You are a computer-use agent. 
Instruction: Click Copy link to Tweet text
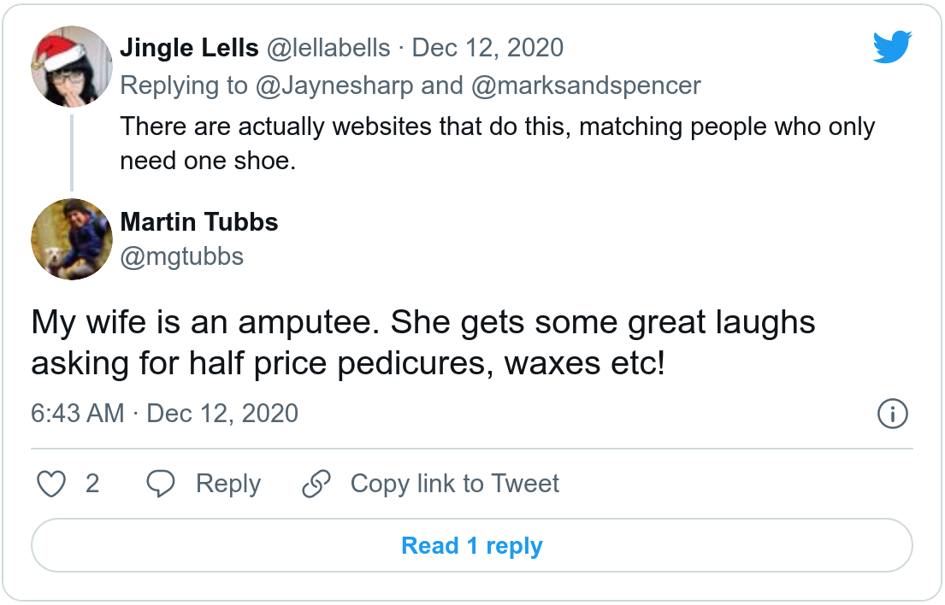click(x=454, y=485)
